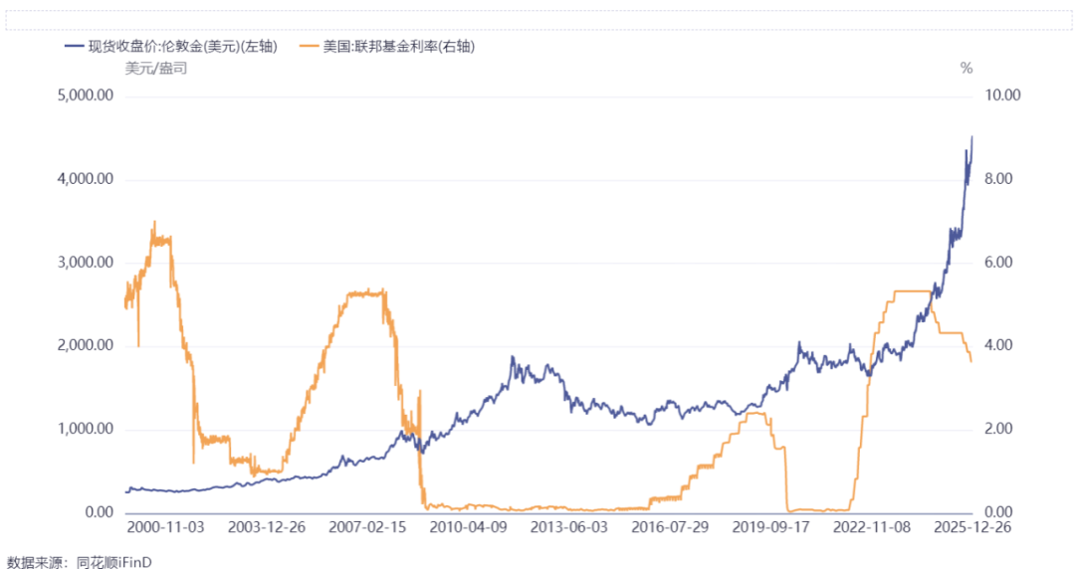Screen dimensions: 1075x569
Task: Click the 5,000.00 left axis value
Action: click(85, 95)
